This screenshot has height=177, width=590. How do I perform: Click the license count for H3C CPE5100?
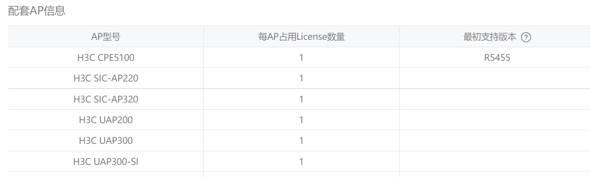coord(301,58)
